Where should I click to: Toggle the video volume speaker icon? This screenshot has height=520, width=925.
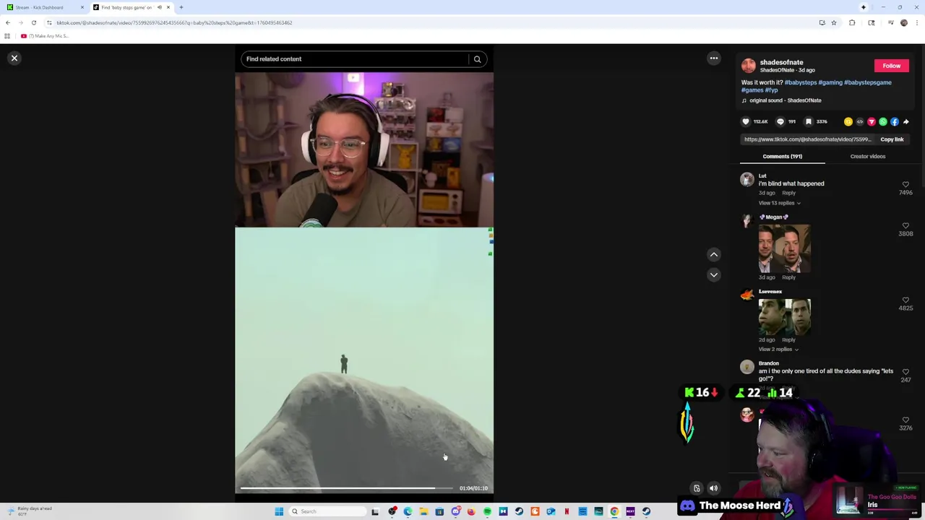[x=713, y=489]
